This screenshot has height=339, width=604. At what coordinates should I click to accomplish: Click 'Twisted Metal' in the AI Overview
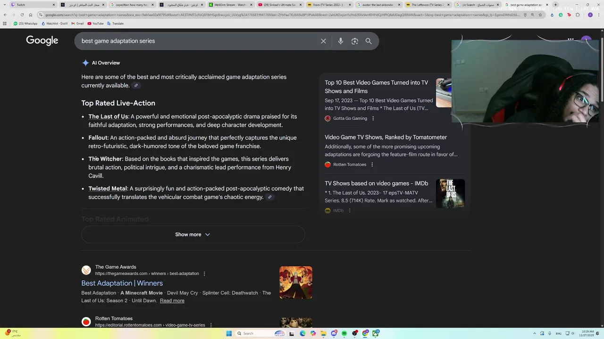(108, 189)
